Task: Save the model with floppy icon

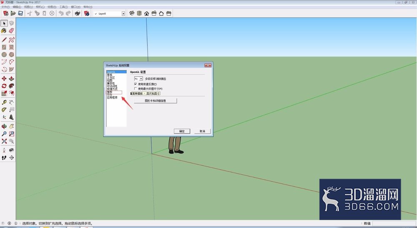Action: click(20, 13)
